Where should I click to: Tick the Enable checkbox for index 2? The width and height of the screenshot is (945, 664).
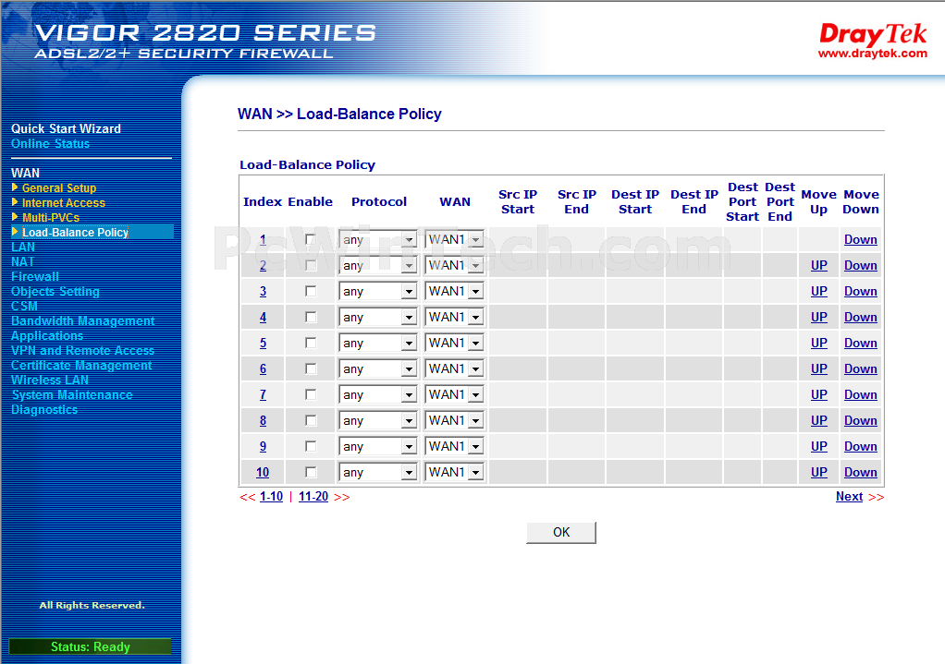pyautogui.click(x=311, y=265)
